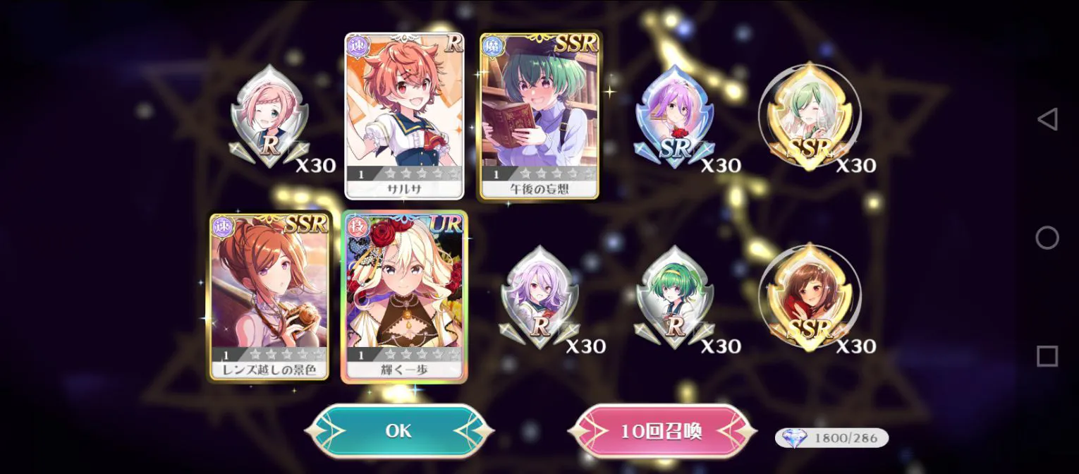Tap the green-haired R crystal badge

pos(675,298)
